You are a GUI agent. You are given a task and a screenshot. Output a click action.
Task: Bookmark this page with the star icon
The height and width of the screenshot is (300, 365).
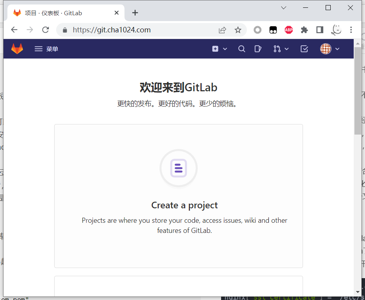click(x=238, y=30)
